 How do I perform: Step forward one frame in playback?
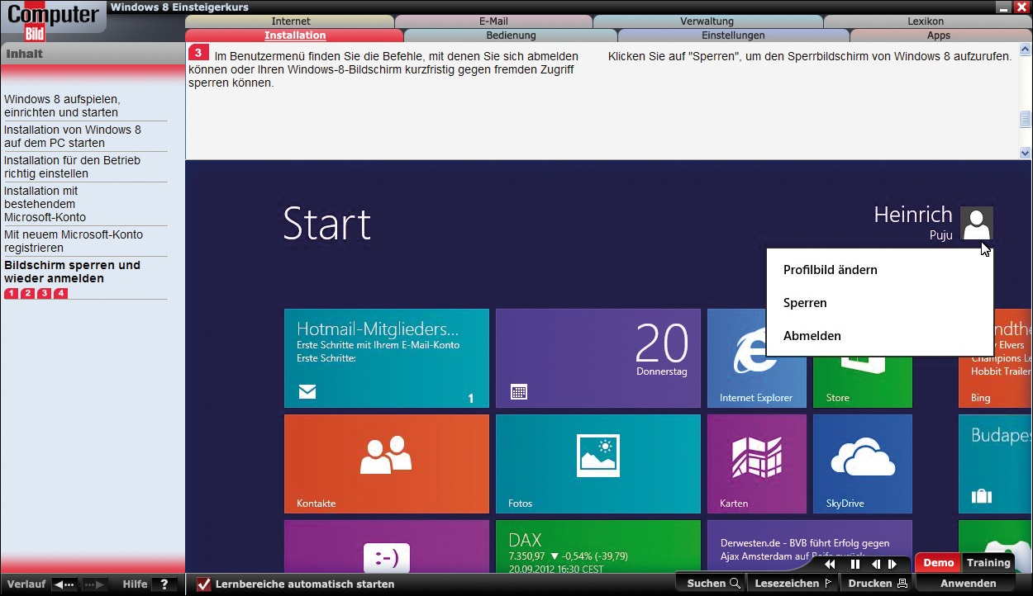(x=893, y=565)
